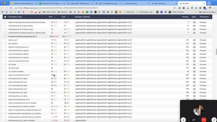Close the video call overlay
Screen dimensions: 217x122
coord(215,102)
